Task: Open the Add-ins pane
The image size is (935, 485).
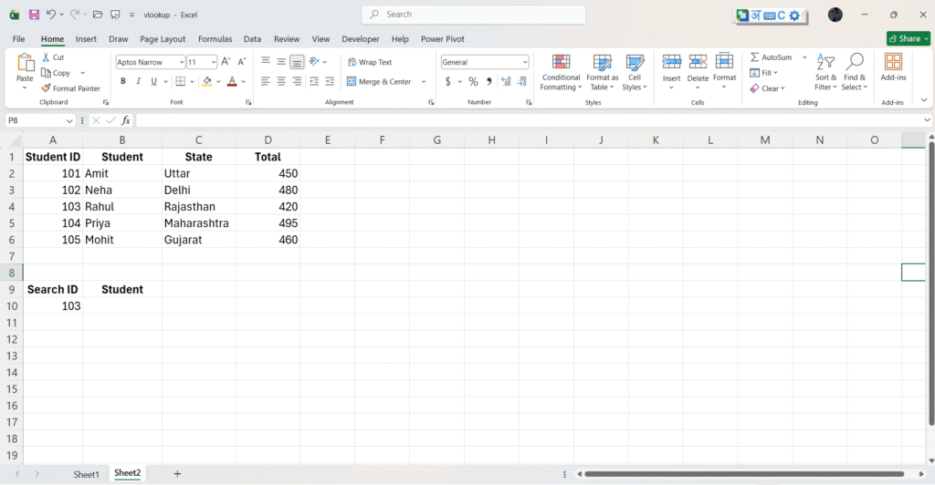Action: [893, 67]
